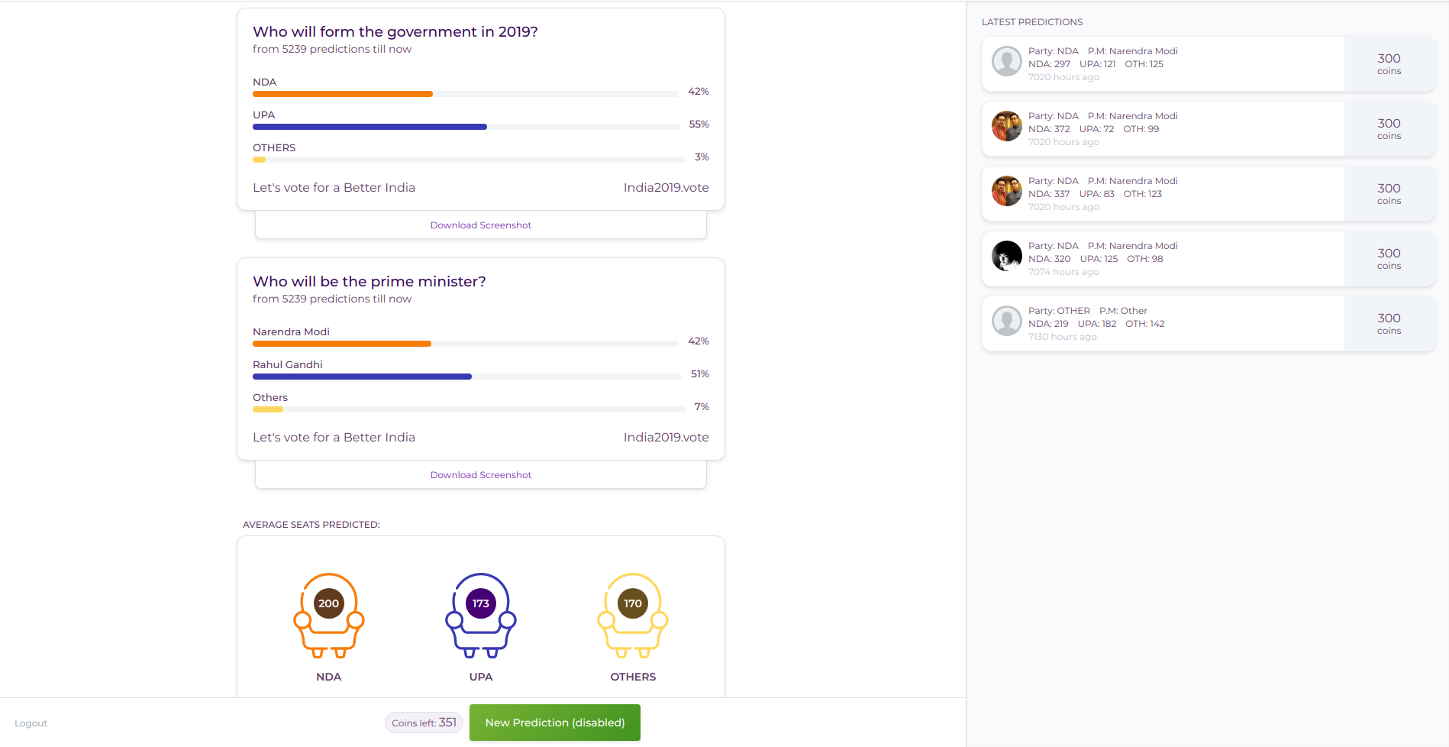Click the 'Who will form the government in 2019?' title
This screenshot has height=747, width=1449.
tap(395, 32)
